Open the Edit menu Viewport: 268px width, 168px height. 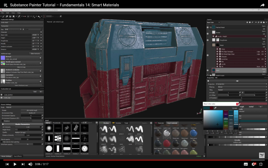coord(8,13)
